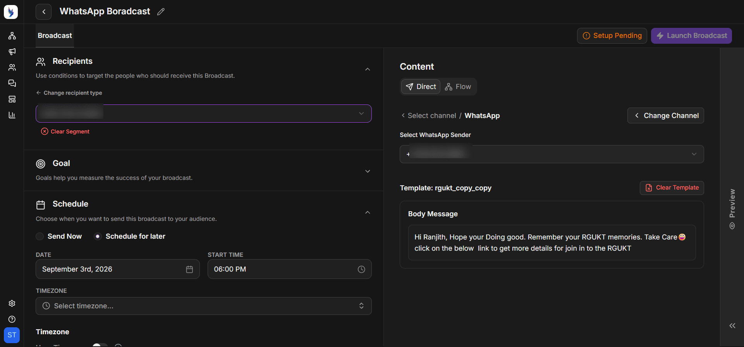This screenshot has width=744, height=347.
Task: Open the conversations chat sidebar icon
Action: point(12,84)
